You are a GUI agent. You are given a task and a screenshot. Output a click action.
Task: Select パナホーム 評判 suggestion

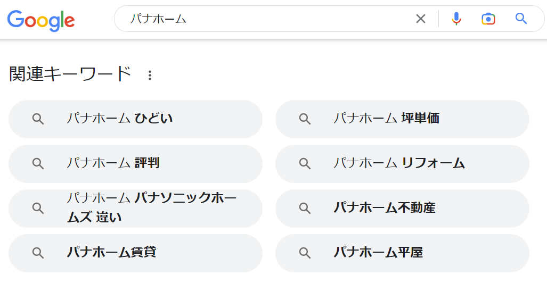click(135, 164)
